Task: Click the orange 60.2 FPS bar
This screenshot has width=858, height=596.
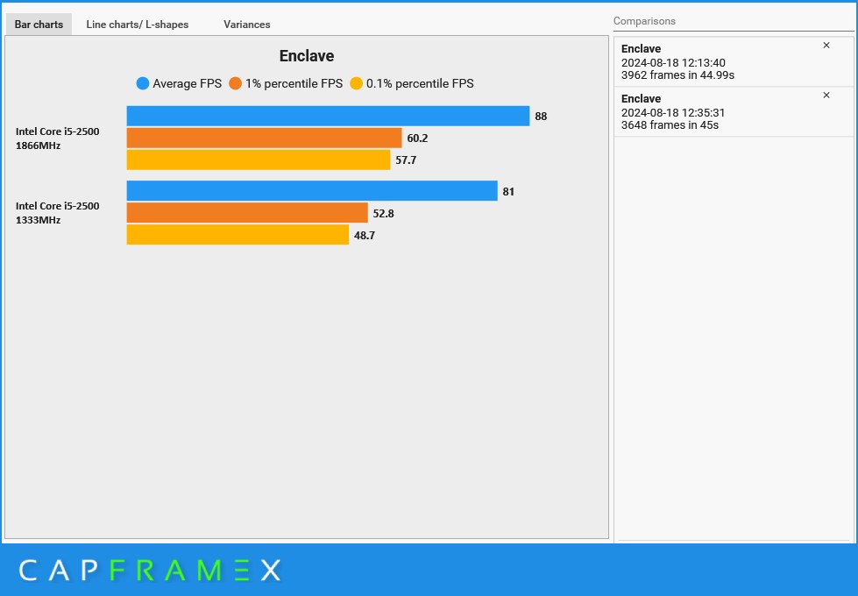Action: tap(264, 138)
